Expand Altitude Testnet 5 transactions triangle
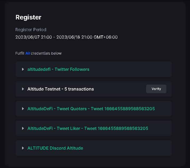190x168 pixels. coord(23,89)
